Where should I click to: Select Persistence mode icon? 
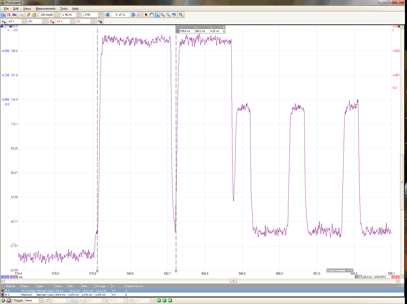click(9, 15)
